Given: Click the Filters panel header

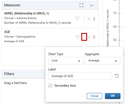Looking at the screenshot, I should [x=23, y=74].
